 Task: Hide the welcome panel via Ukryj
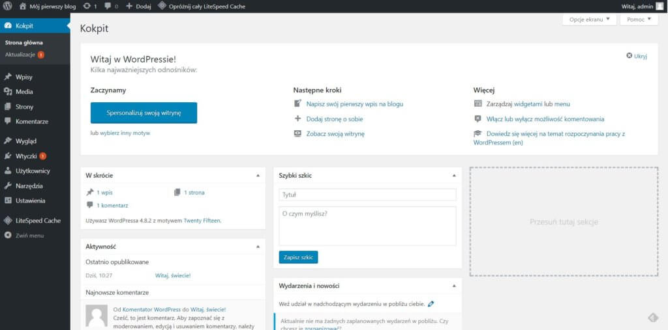tap(637, 56)
